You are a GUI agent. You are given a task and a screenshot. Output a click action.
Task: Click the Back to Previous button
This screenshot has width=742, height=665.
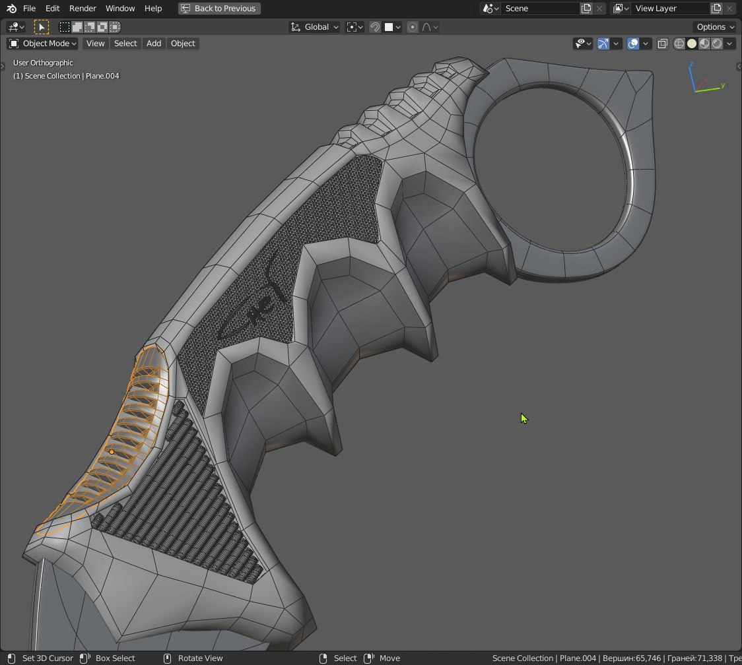(x=220, y=9)
